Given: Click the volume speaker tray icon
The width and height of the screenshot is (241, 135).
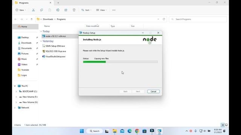Looking at the screenshot, I should point(205,131).
